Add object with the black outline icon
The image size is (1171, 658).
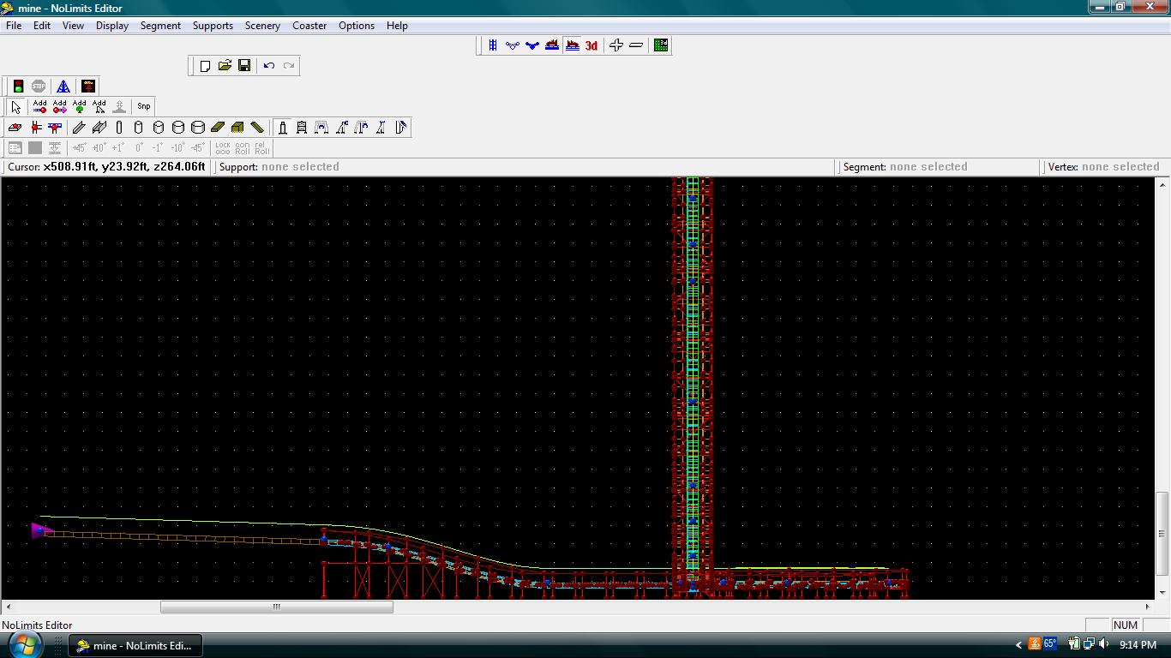pos(99,106)
